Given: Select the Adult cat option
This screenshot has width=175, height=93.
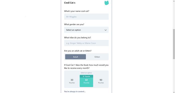Looking at the screenshot, I should pos(75,57).
